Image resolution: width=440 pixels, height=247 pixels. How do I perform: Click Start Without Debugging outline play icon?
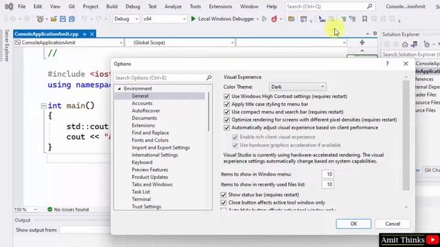pyautogui.click(x=264, y=19)
